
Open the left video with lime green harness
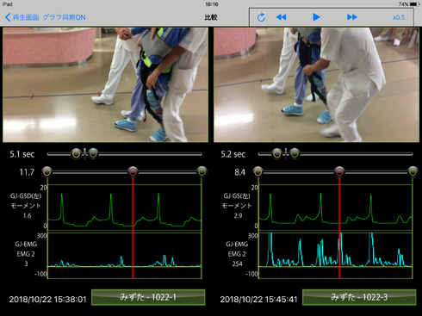point(105,84)
